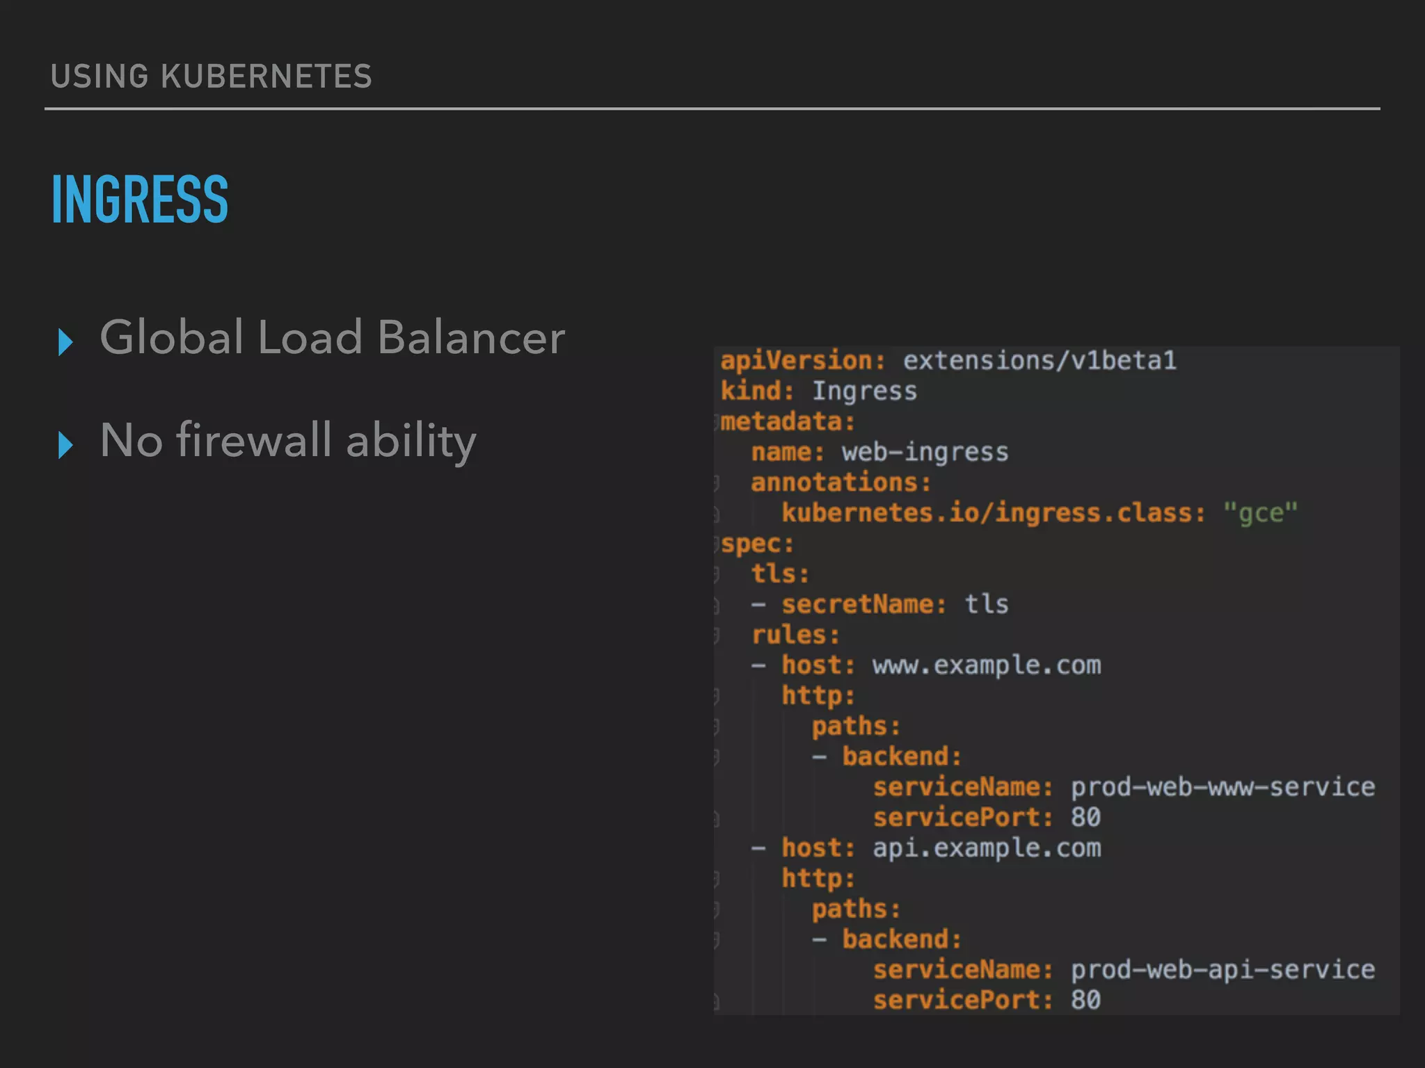Click 'paths:' under www.example.com host
Viewport: 1425px width, 1068px height.
tap(856, 727)
